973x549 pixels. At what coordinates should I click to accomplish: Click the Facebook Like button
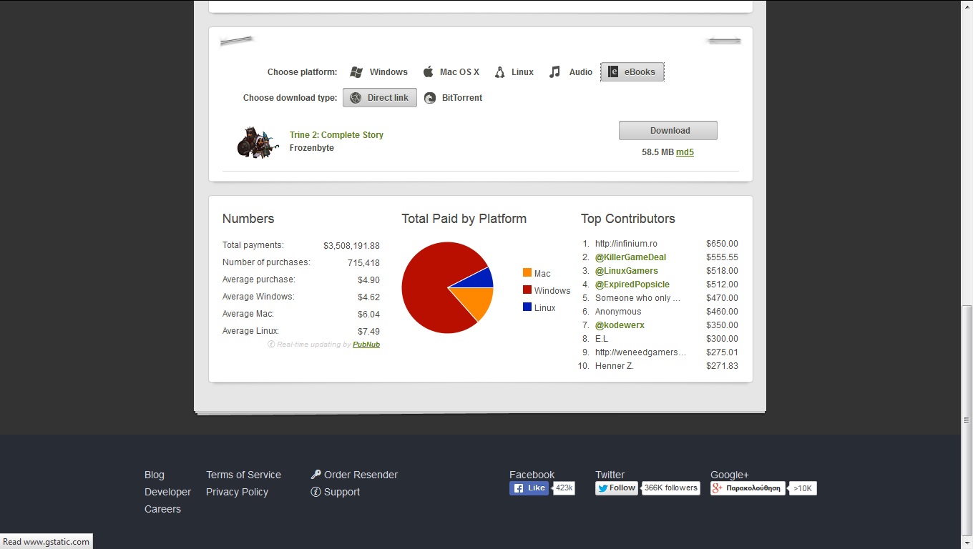[529, 488]
